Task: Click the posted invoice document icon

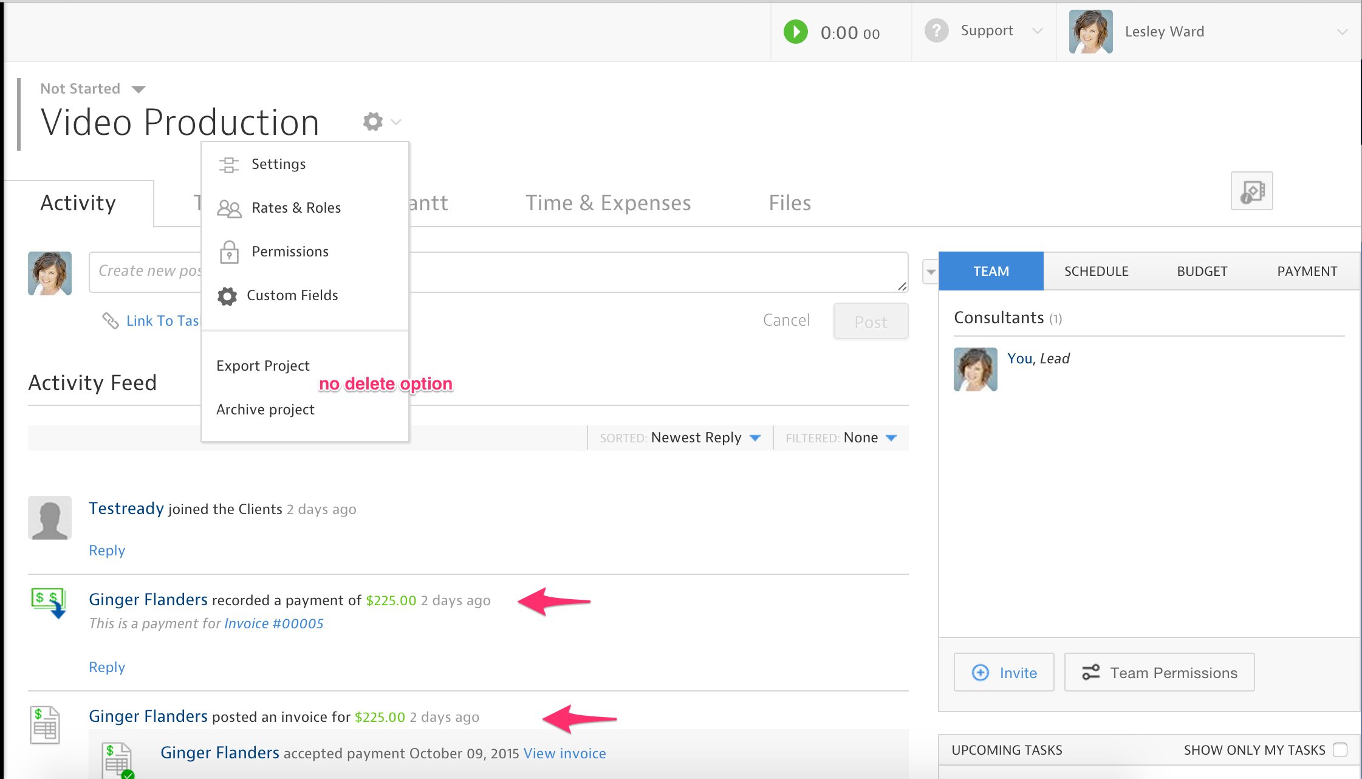Action: (45, 724)
